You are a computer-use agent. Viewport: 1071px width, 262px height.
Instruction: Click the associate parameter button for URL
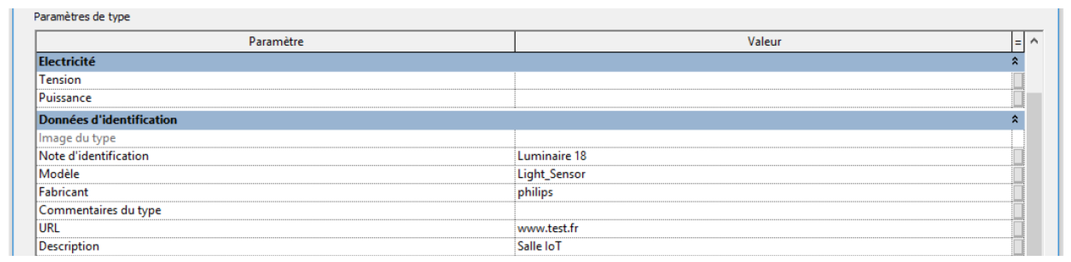(x=1017, y=228)
